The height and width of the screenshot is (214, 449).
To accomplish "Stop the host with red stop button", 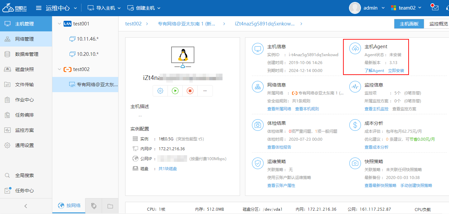I will point(190,90).
